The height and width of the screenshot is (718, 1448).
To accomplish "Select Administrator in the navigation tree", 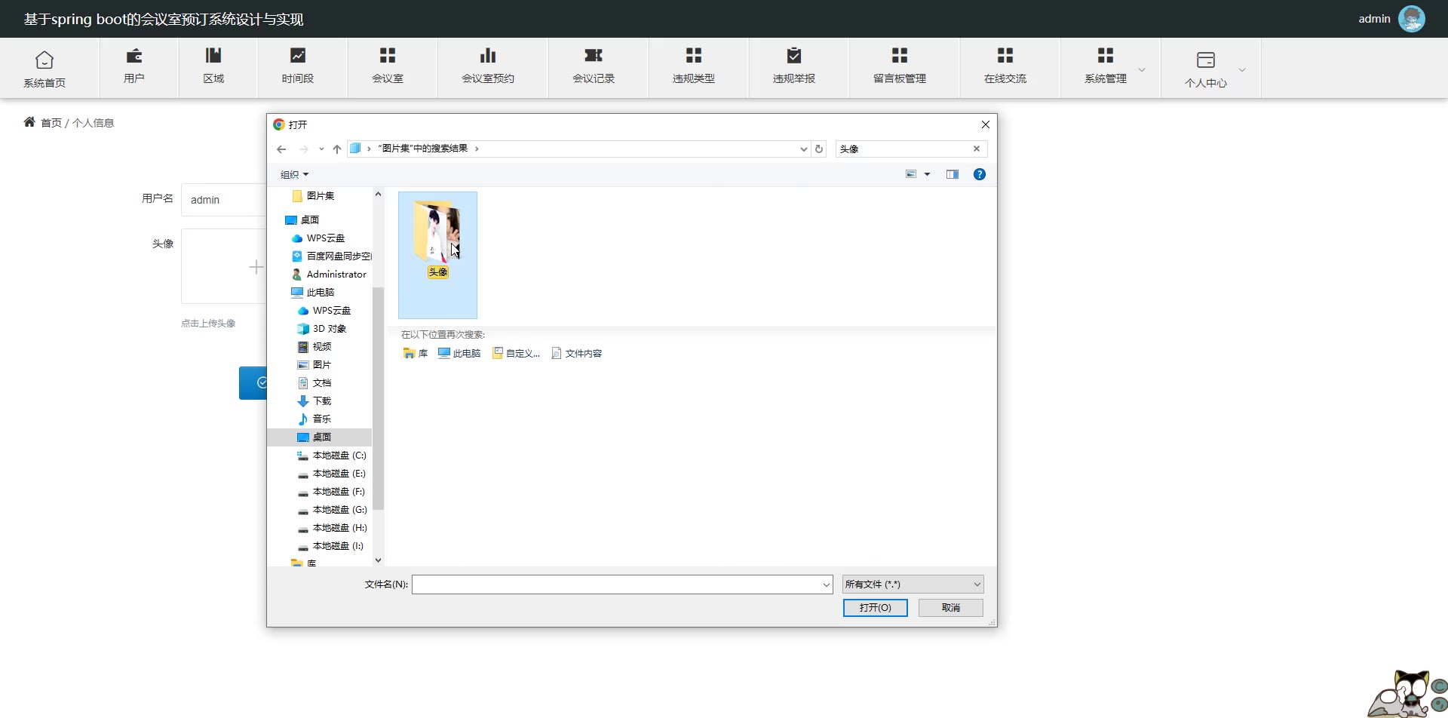I will [329, 275].
